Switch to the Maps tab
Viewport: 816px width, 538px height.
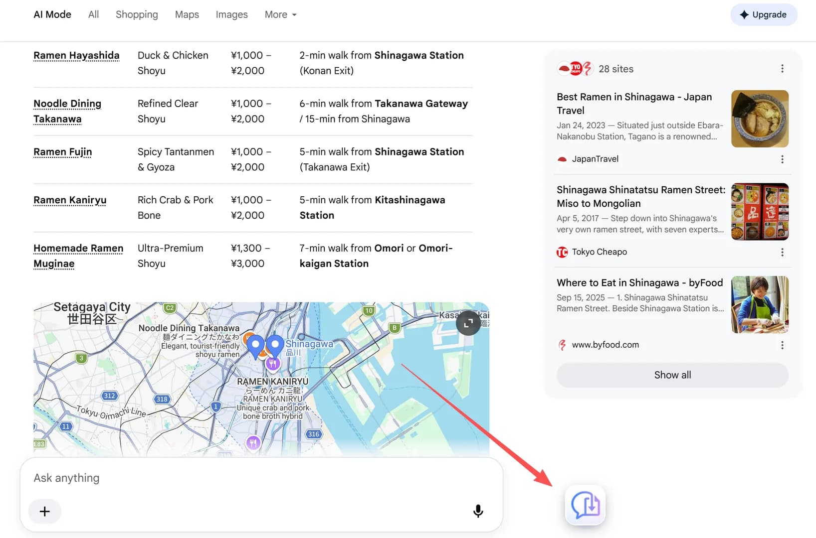(187, 14)
